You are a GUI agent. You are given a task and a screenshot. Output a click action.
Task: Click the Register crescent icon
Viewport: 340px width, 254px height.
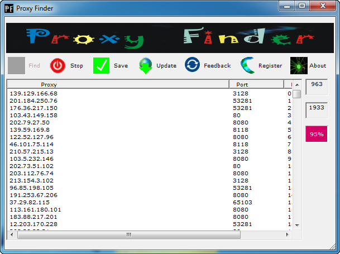(x=248, y=66)
